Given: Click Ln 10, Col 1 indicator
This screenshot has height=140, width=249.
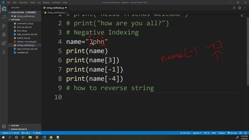Looking at the screenshot, I should click(185, 133).
